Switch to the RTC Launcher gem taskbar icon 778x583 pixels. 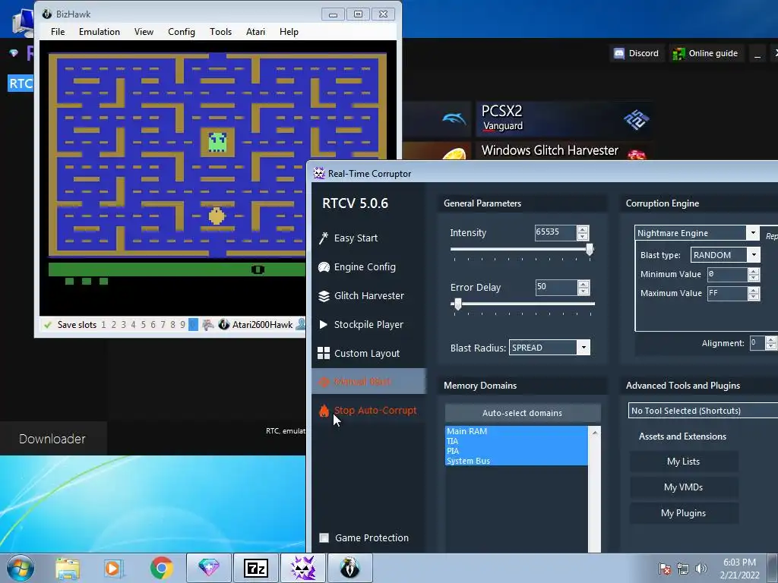coord(209,568)
